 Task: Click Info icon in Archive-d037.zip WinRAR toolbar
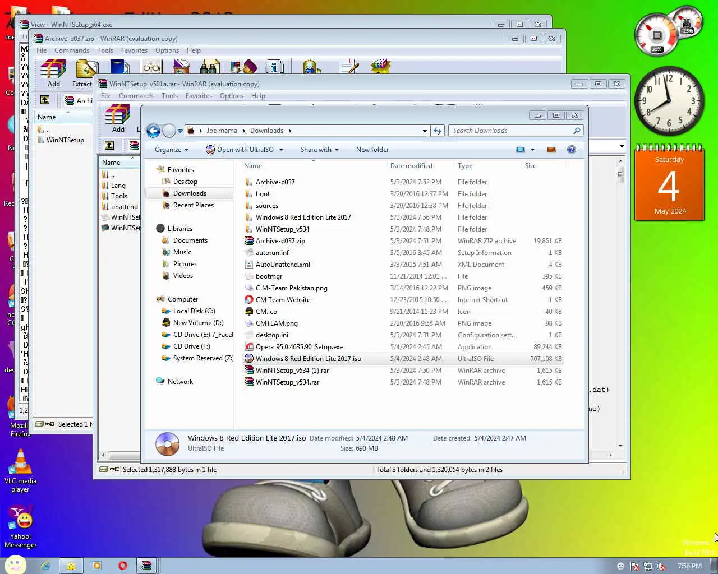pos(274,67)
